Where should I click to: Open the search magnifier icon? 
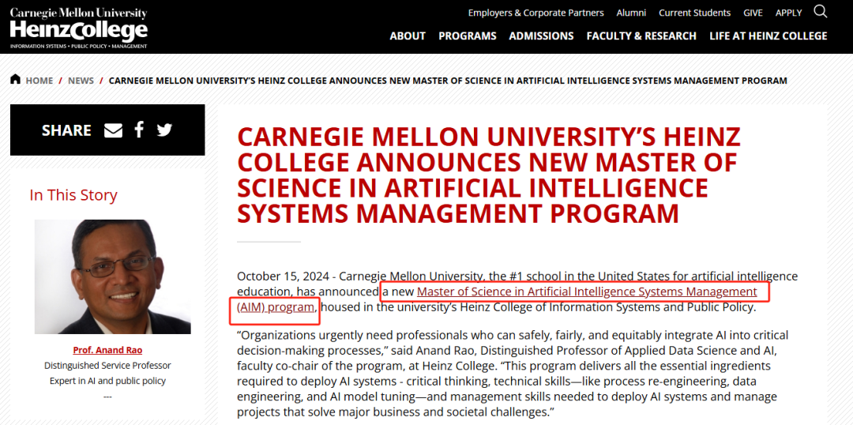tap(821, 11)
